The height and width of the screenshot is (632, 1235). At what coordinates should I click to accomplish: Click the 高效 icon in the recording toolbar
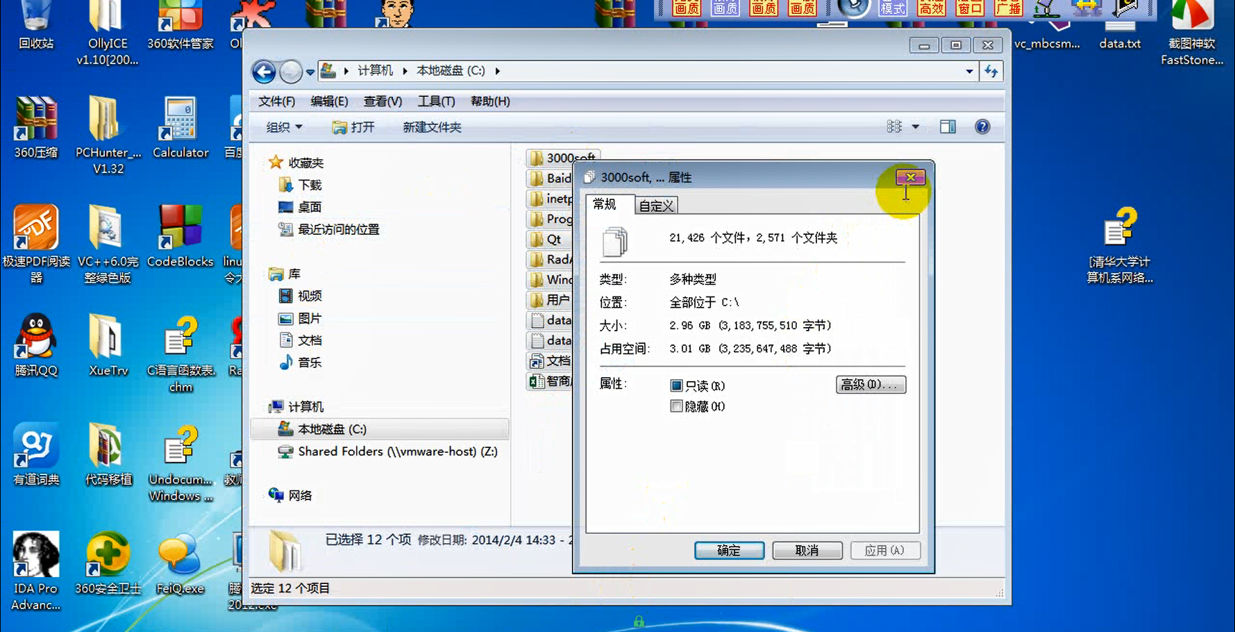click(x=931, y=8)
